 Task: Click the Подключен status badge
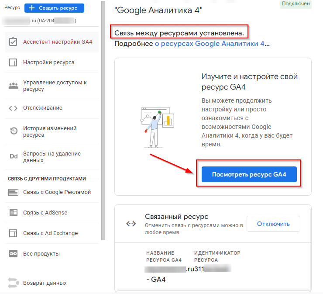coord(296,4)
